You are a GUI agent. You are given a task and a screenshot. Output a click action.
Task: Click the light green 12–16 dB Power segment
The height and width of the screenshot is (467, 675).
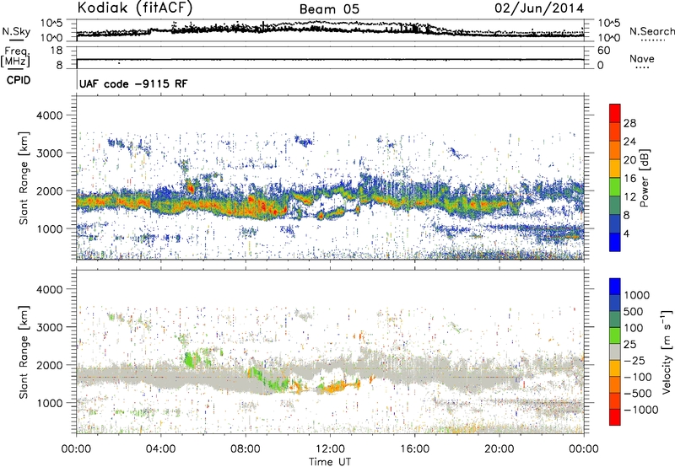(615, 187)
